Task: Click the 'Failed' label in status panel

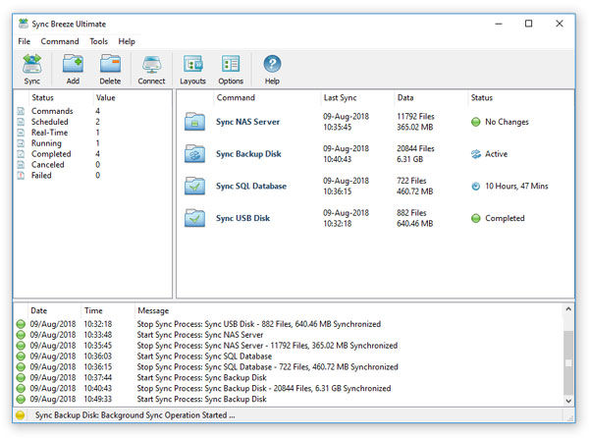Action: (x=41, y=176)
